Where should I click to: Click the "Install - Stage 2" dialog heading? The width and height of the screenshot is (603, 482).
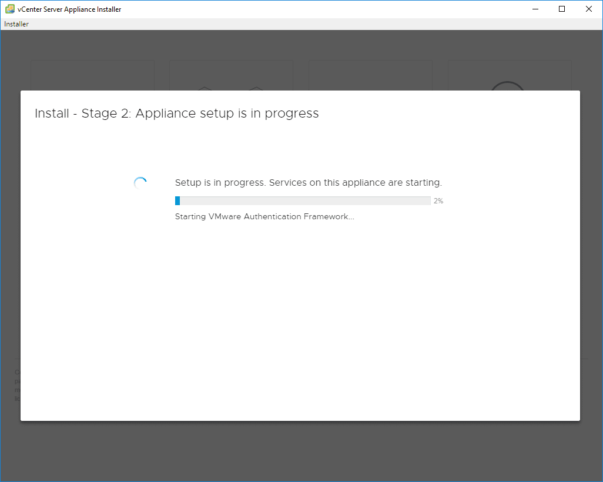pyautogui.click(x=176, y=113)
